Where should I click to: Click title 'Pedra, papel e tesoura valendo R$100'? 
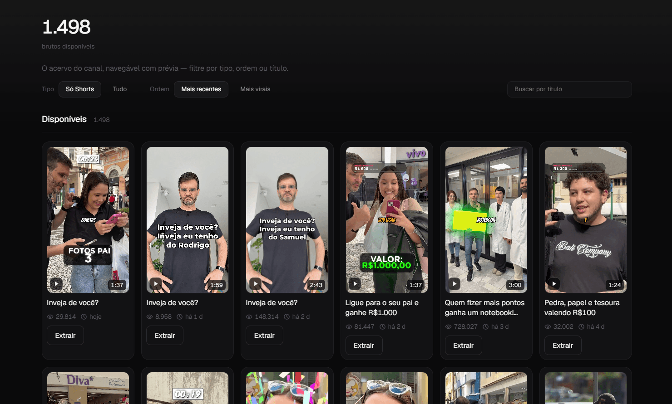(582, 308)
